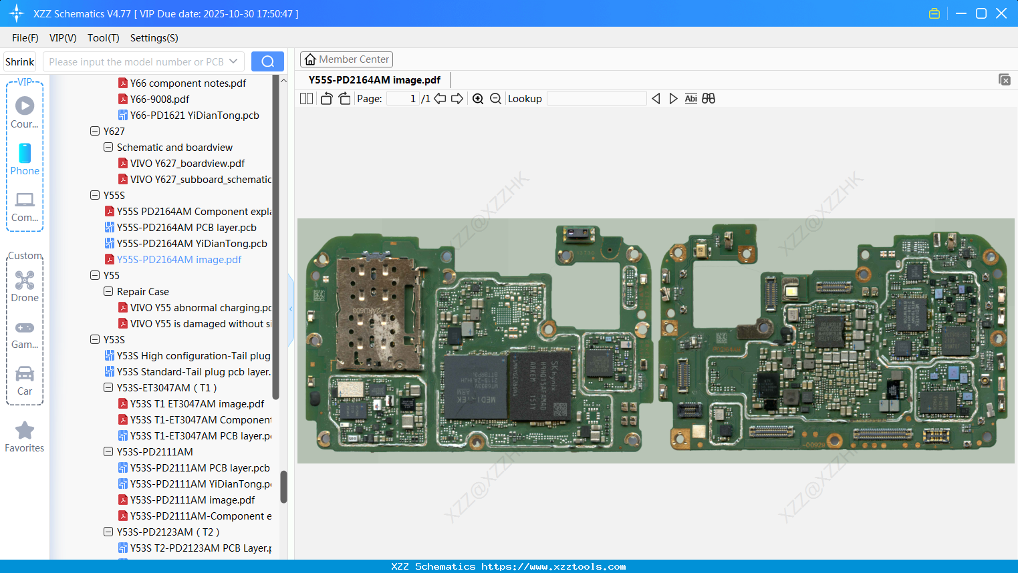Zoom in on the PDF image
The height and width of the screenshot is (573, 1018).
pos(478,98)
